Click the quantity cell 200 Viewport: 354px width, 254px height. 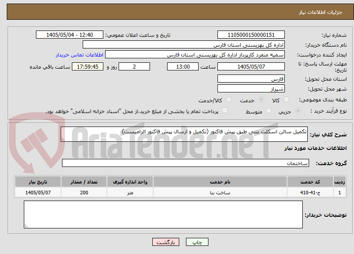(x=84, y=193)
